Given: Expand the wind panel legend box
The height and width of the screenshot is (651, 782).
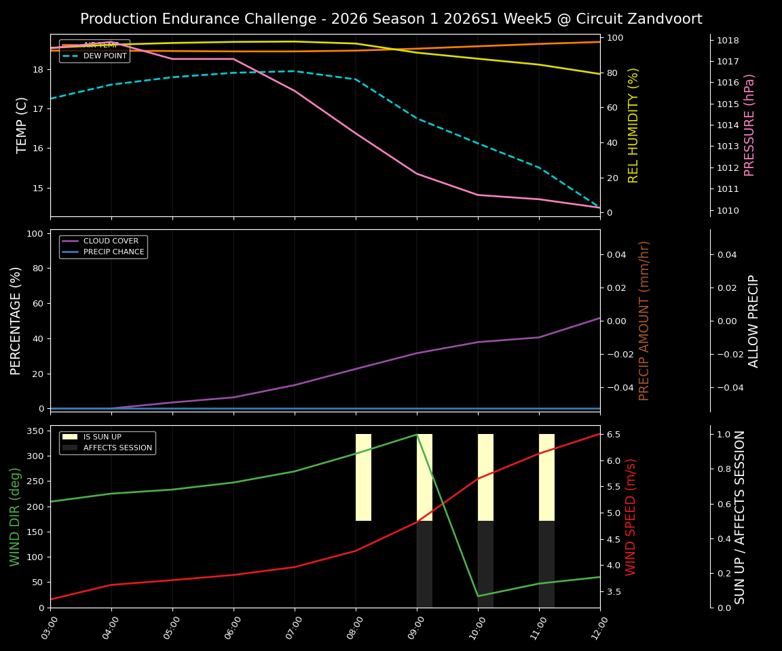Looking at the screenshot, I should point(109,443).
